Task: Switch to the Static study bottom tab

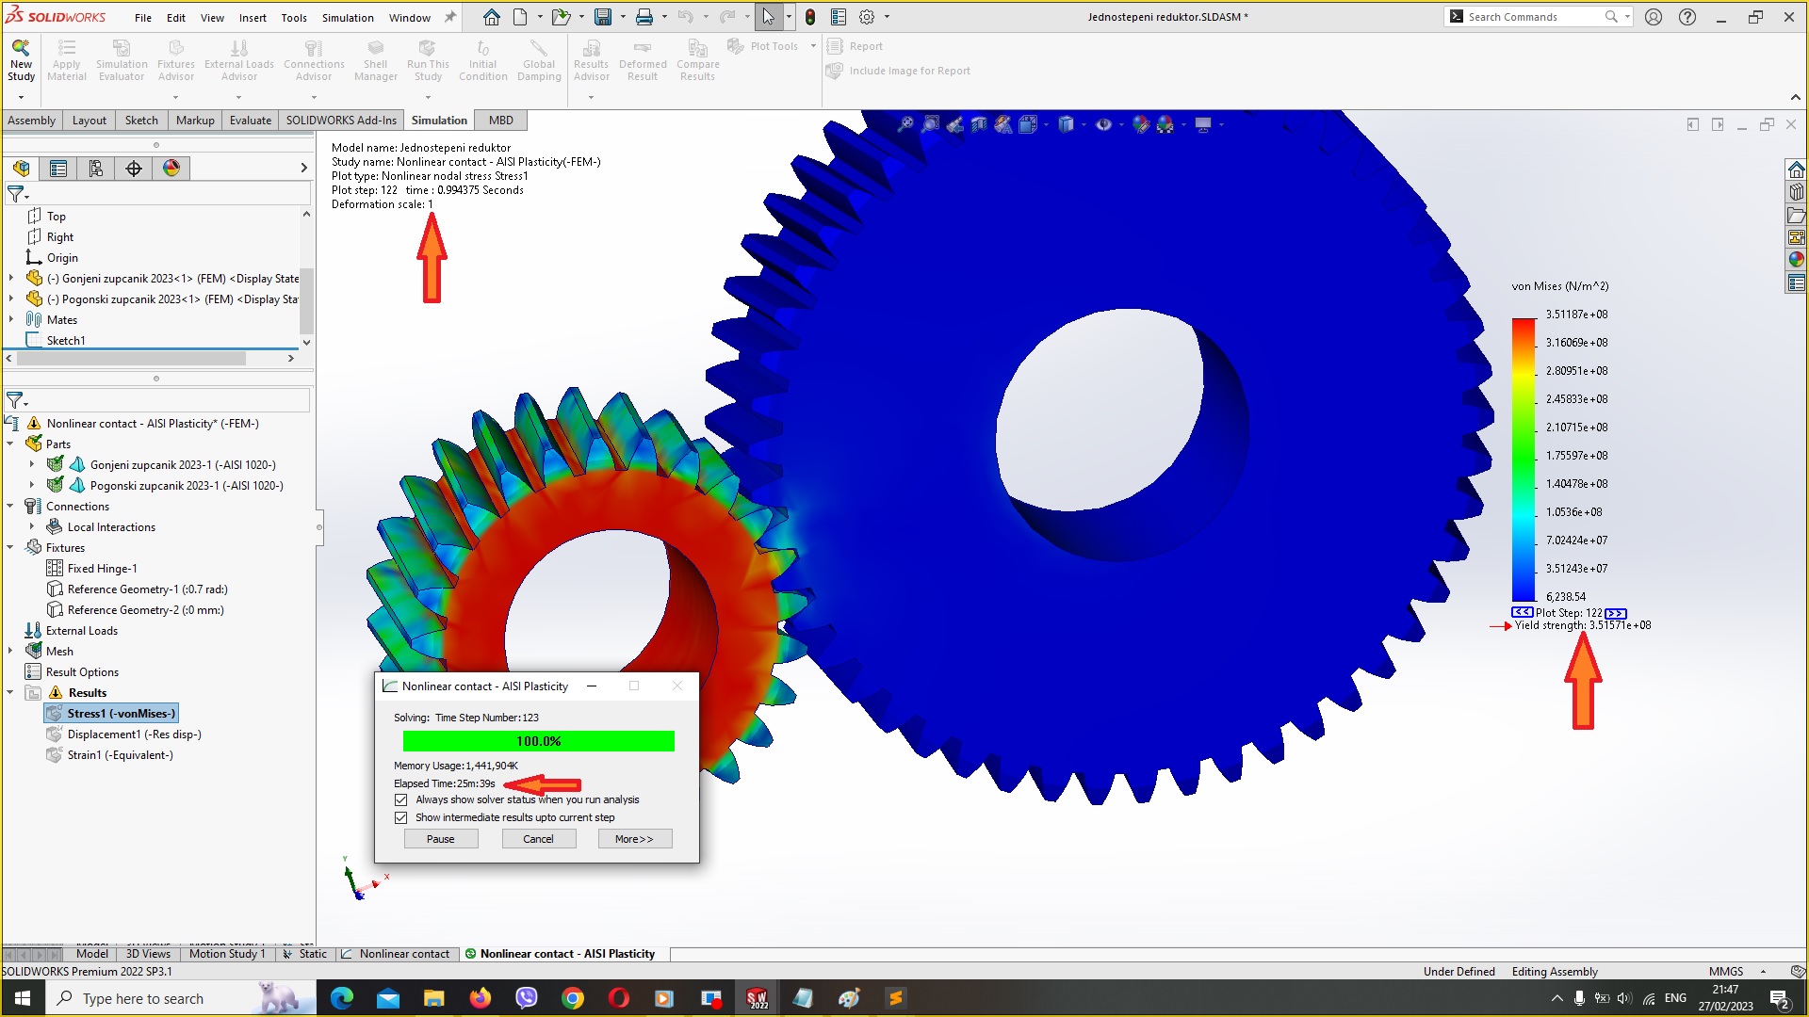Action: click(304, 954)
